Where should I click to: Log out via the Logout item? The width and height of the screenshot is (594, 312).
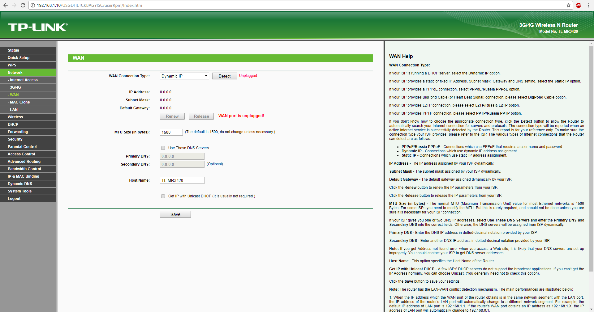(x=28, y=199)
